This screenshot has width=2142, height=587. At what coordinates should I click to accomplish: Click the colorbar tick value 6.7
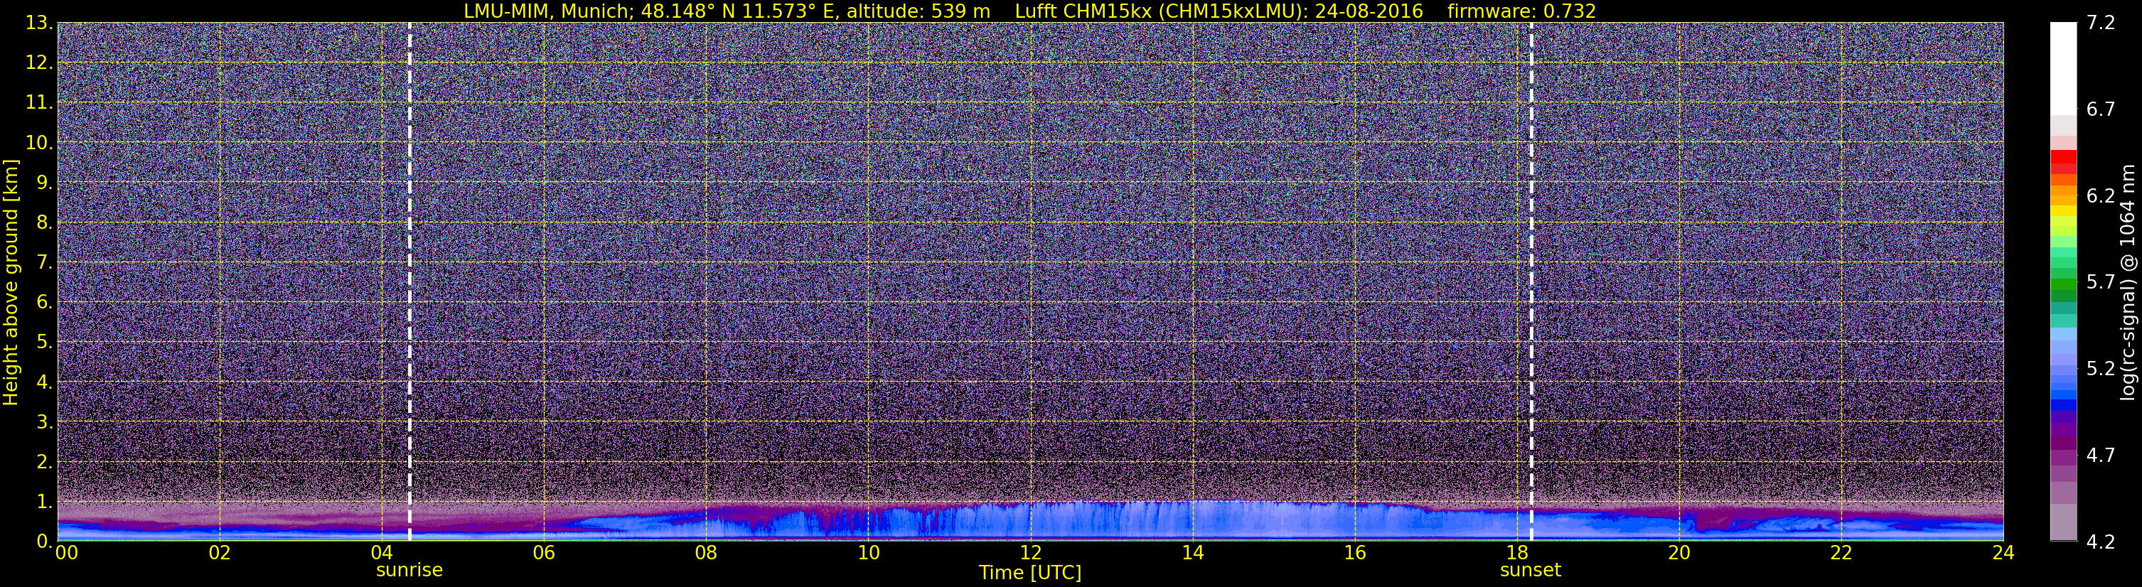pyautogui.click(x=2101, y=109)
